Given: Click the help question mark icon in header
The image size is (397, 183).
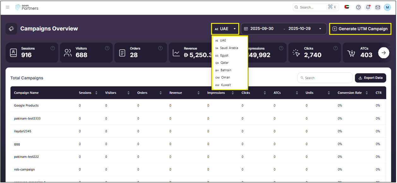Looking at the screenshot, I should point(358,7).
